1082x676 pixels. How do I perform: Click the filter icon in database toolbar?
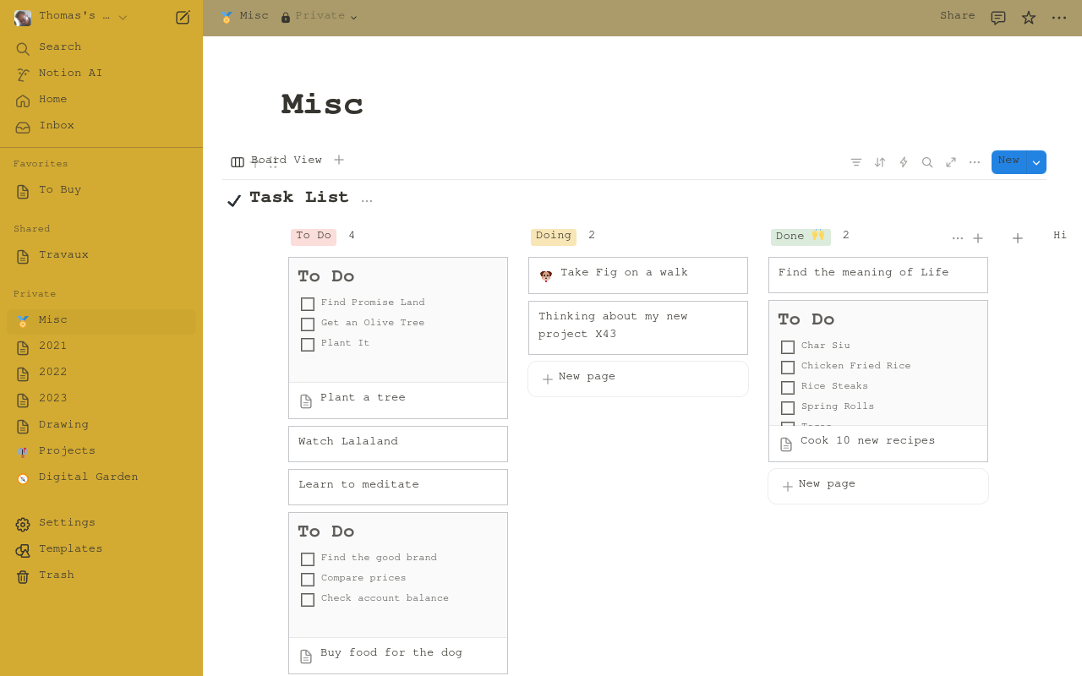click(856, 162)
